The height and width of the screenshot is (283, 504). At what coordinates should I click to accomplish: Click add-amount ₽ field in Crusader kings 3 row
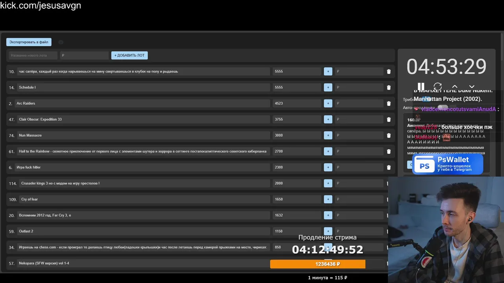pos(359,183)
